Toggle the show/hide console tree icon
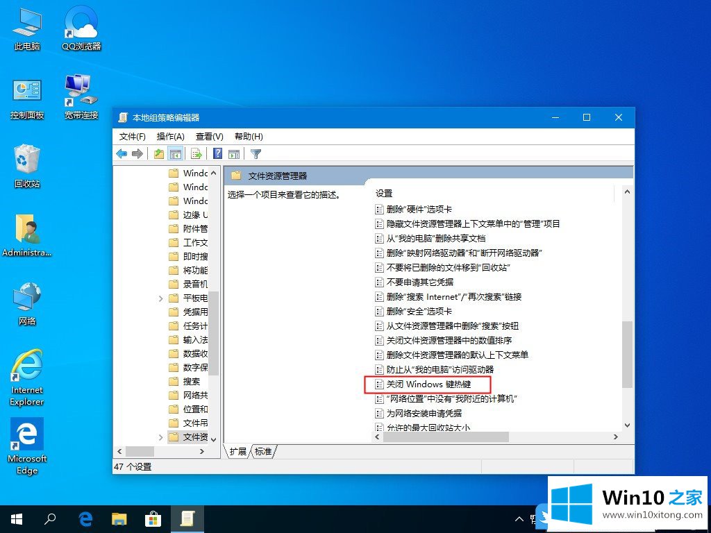 point(175,154)
